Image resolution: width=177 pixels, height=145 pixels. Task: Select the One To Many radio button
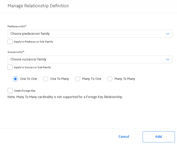[x=46, y=79]
